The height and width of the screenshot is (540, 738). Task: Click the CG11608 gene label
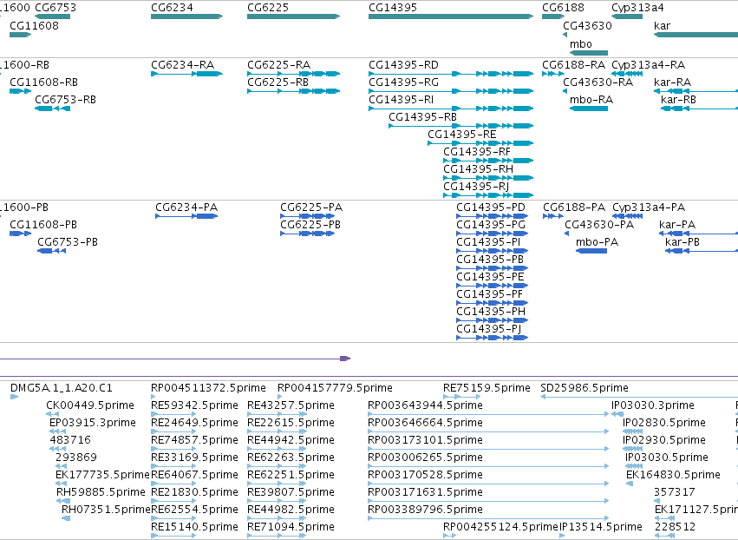[35, 26]
